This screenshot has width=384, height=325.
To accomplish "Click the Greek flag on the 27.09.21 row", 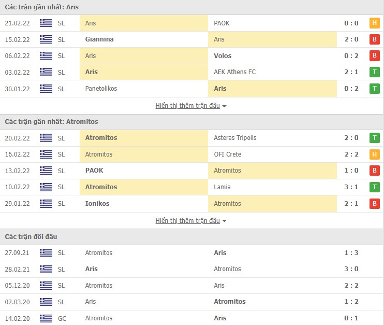I will coord(46,253).
